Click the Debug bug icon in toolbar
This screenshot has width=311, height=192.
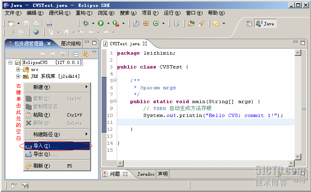click(x=86, y=23)
